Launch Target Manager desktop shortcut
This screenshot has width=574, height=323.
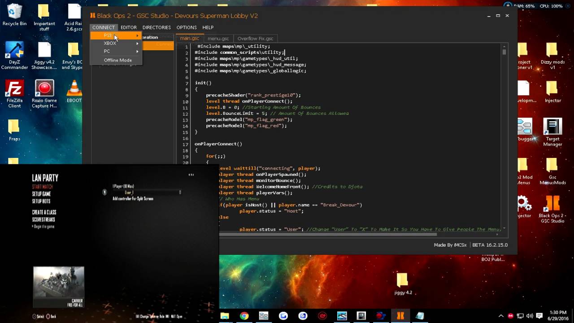pos(552,132)
